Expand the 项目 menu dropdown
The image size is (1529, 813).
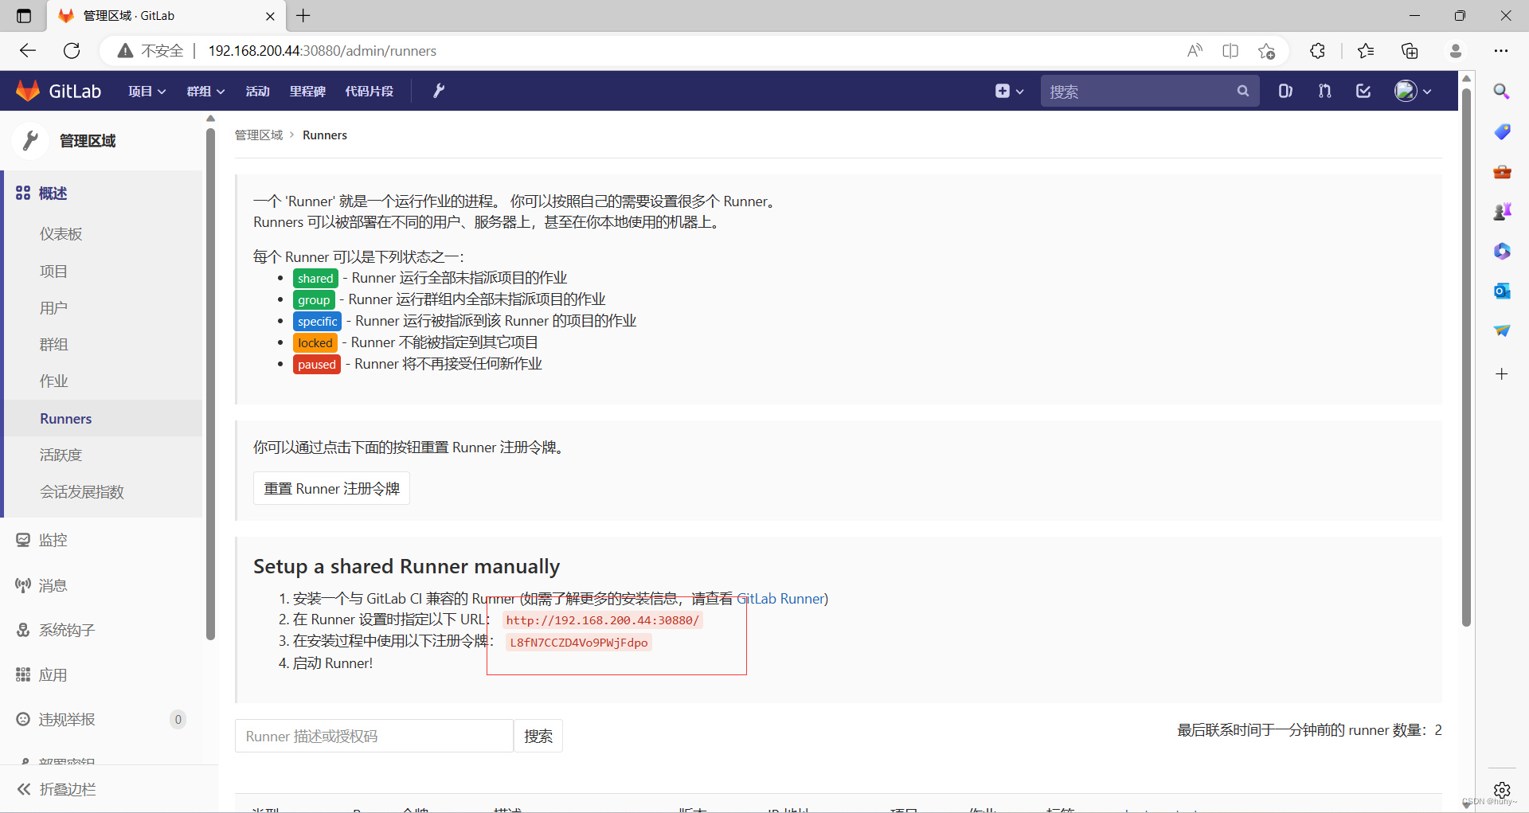pos(147,92)
